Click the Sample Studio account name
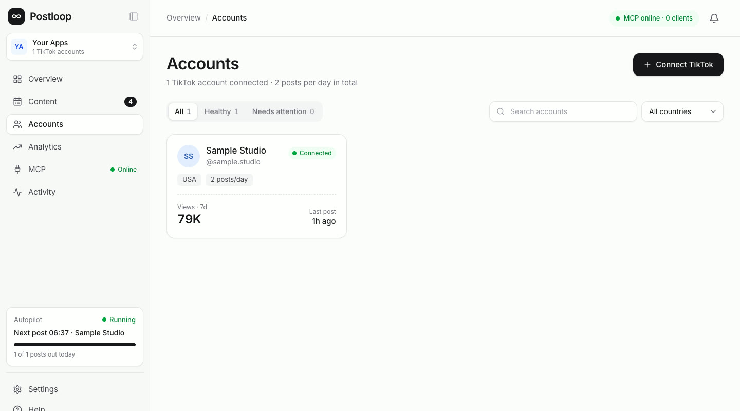 [x=236, y=151]
